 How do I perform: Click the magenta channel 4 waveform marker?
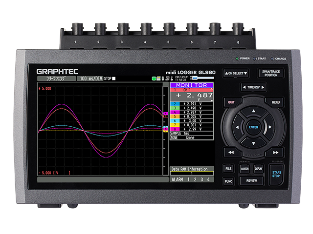165,114
